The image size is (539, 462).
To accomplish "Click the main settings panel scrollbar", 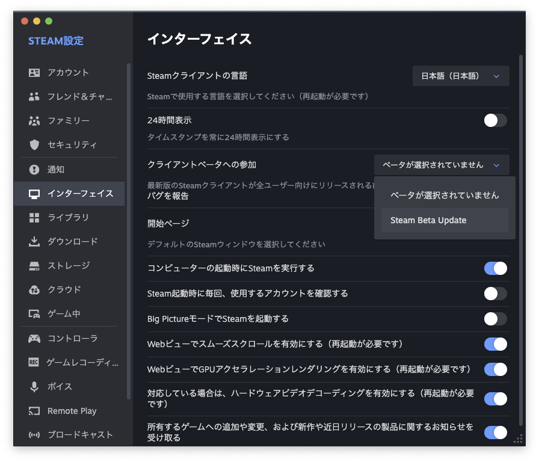I will (521, 241).
